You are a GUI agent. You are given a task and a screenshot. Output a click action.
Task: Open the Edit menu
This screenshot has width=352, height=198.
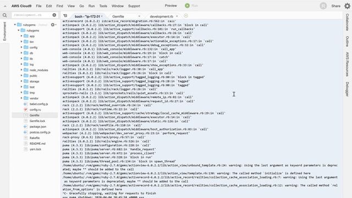click(49, 6)
